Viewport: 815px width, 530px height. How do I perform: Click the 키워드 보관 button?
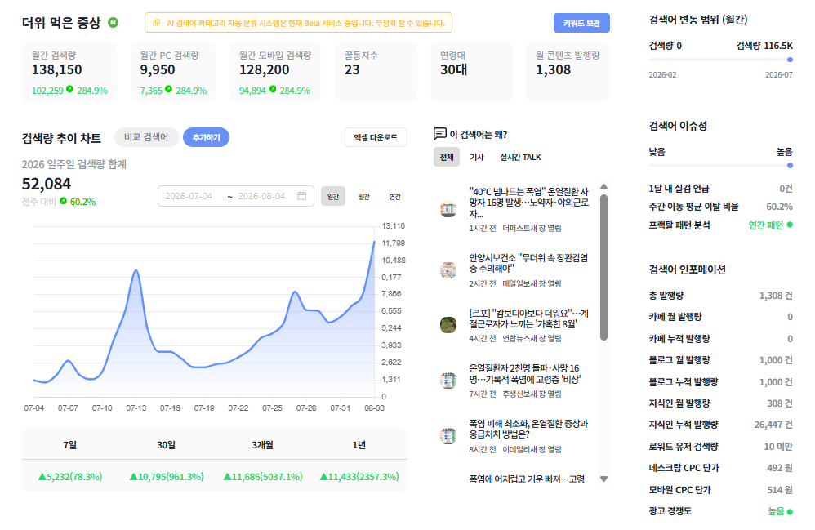581,23
